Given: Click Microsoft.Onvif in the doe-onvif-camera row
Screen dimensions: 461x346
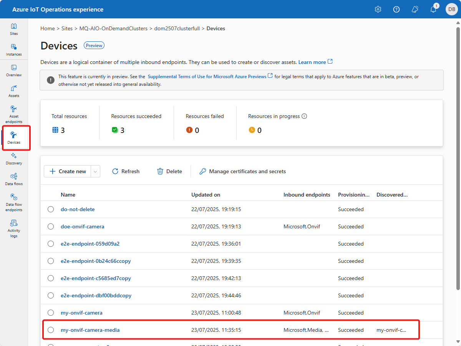Looking at the screenshot, I should (302, 226).
